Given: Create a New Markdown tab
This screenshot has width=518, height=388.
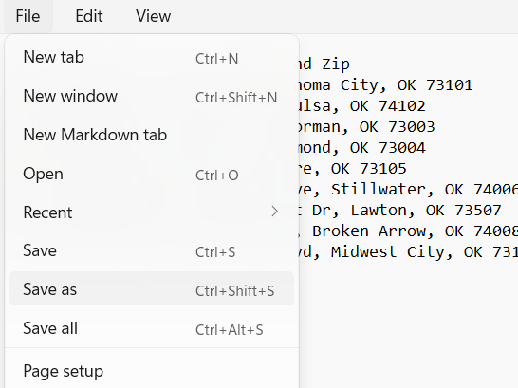Looking at the screenshot, I should click(x=152, y=135).
